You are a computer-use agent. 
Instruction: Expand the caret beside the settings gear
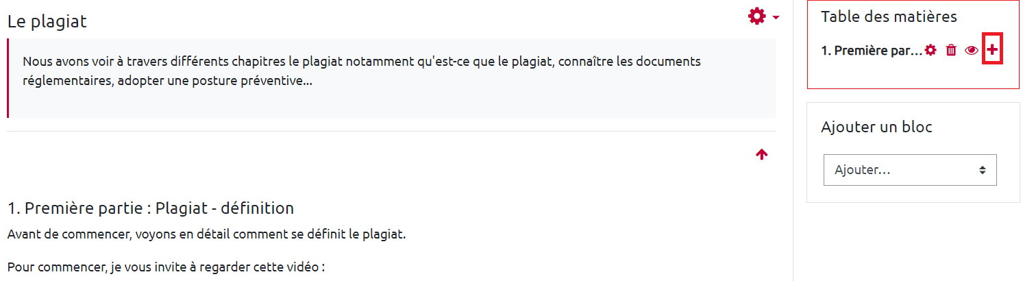pyautogui.click(x=776, y=17)
